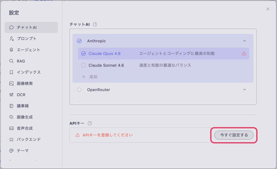
Task: Open the プロンプト settings section
Action: coord(31,39)
